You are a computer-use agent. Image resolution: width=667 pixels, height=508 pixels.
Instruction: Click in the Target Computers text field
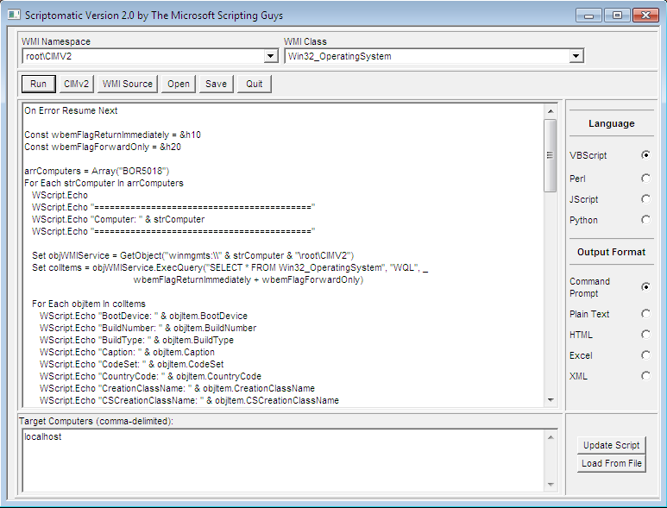pyautogui.click(x=283, y=461)
